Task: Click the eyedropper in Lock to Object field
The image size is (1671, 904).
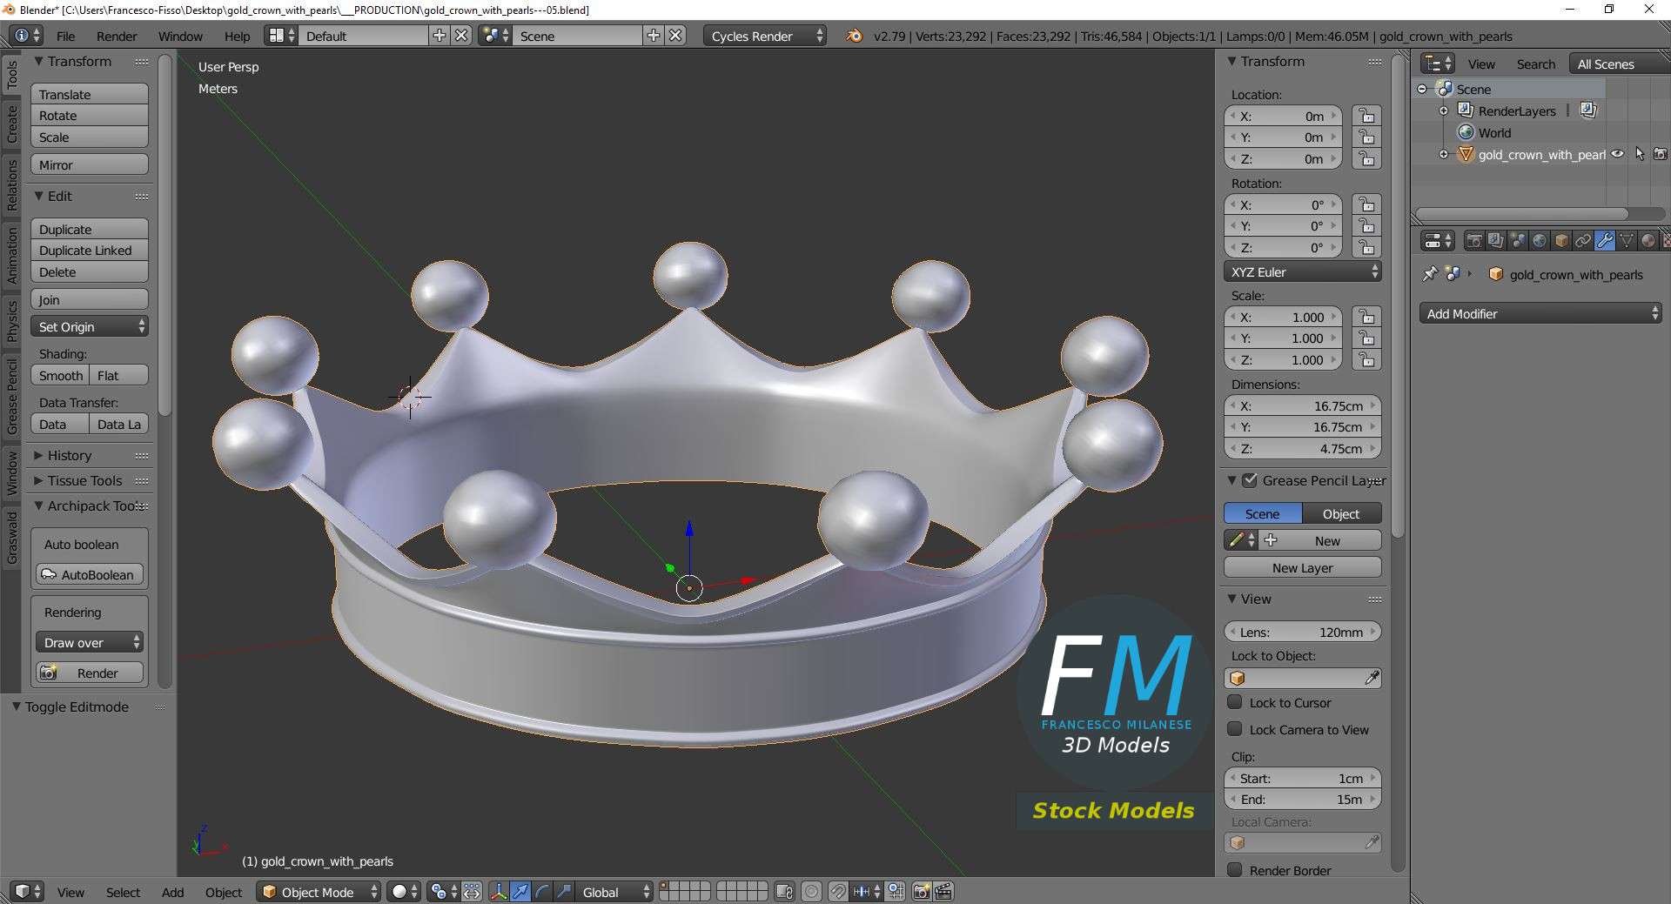Action: [x=1372, y=678]
